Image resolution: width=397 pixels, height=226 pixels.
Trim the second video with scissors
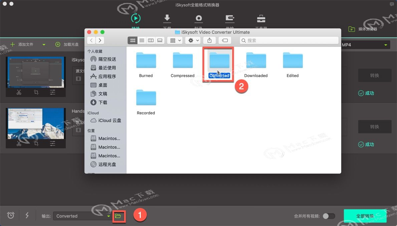click(19, 144)
